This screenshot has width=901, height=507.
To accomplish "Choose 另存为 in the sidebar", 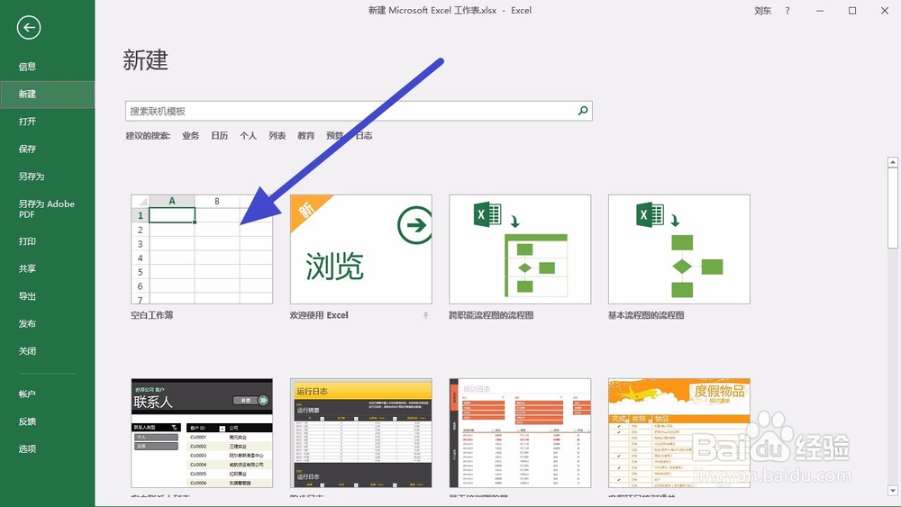I will point(31,177).
